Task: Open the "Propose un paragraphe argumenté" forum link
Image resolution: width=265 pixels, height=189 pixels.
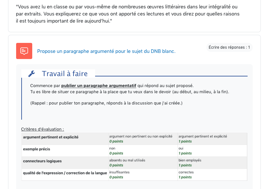Action: coord(106,51)
